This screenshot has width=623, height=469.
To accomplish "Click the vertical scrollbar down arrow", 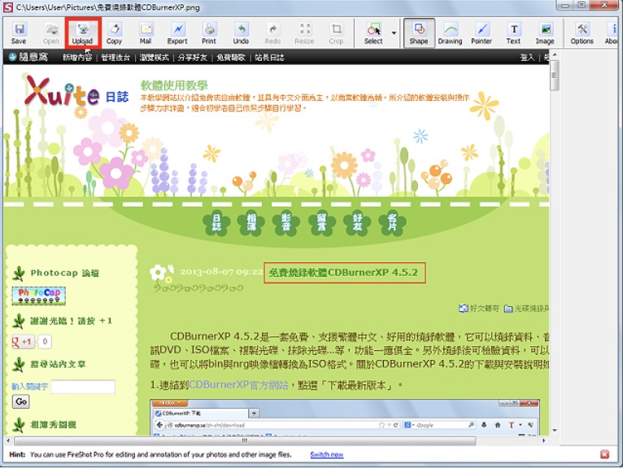I will (x=555, y=431).
